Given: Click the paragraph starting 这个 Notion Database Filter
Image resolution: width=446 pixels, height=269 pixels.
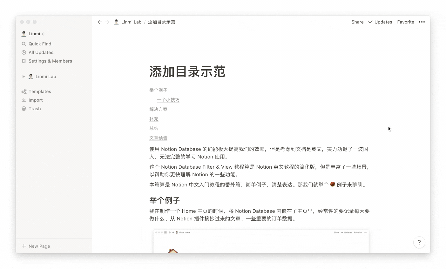Looking at the screenshot, I should [x=260, y=171].
